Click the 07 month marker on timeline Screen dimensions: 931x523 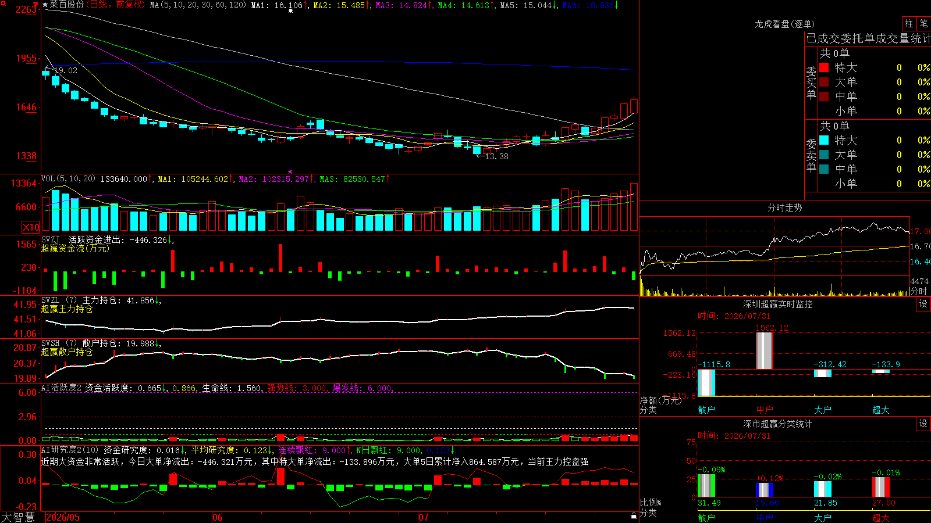pos(424,517)
